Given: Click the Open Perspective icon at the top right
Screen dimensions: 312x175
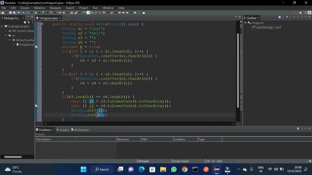Looking at the screenshot, I should (x=300, y=13).
